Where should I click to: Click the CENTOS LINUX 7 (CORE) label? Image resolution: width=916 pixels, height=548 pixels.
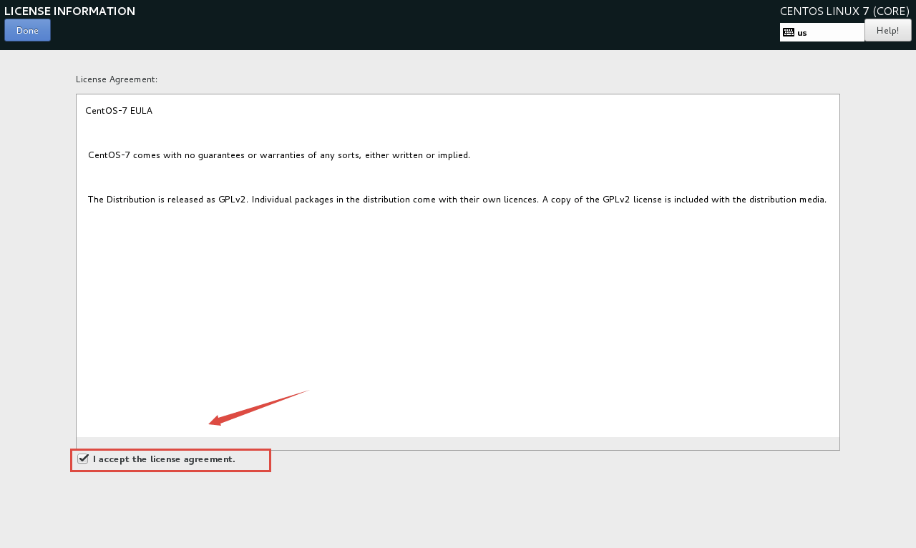click(x=844, y=11)
